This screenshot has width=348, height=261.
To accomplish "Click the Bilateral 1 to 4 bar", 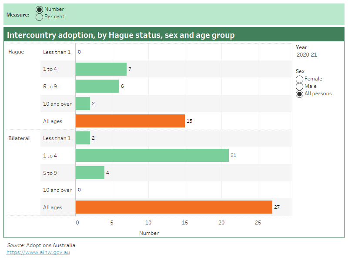I will coord(152,155).
